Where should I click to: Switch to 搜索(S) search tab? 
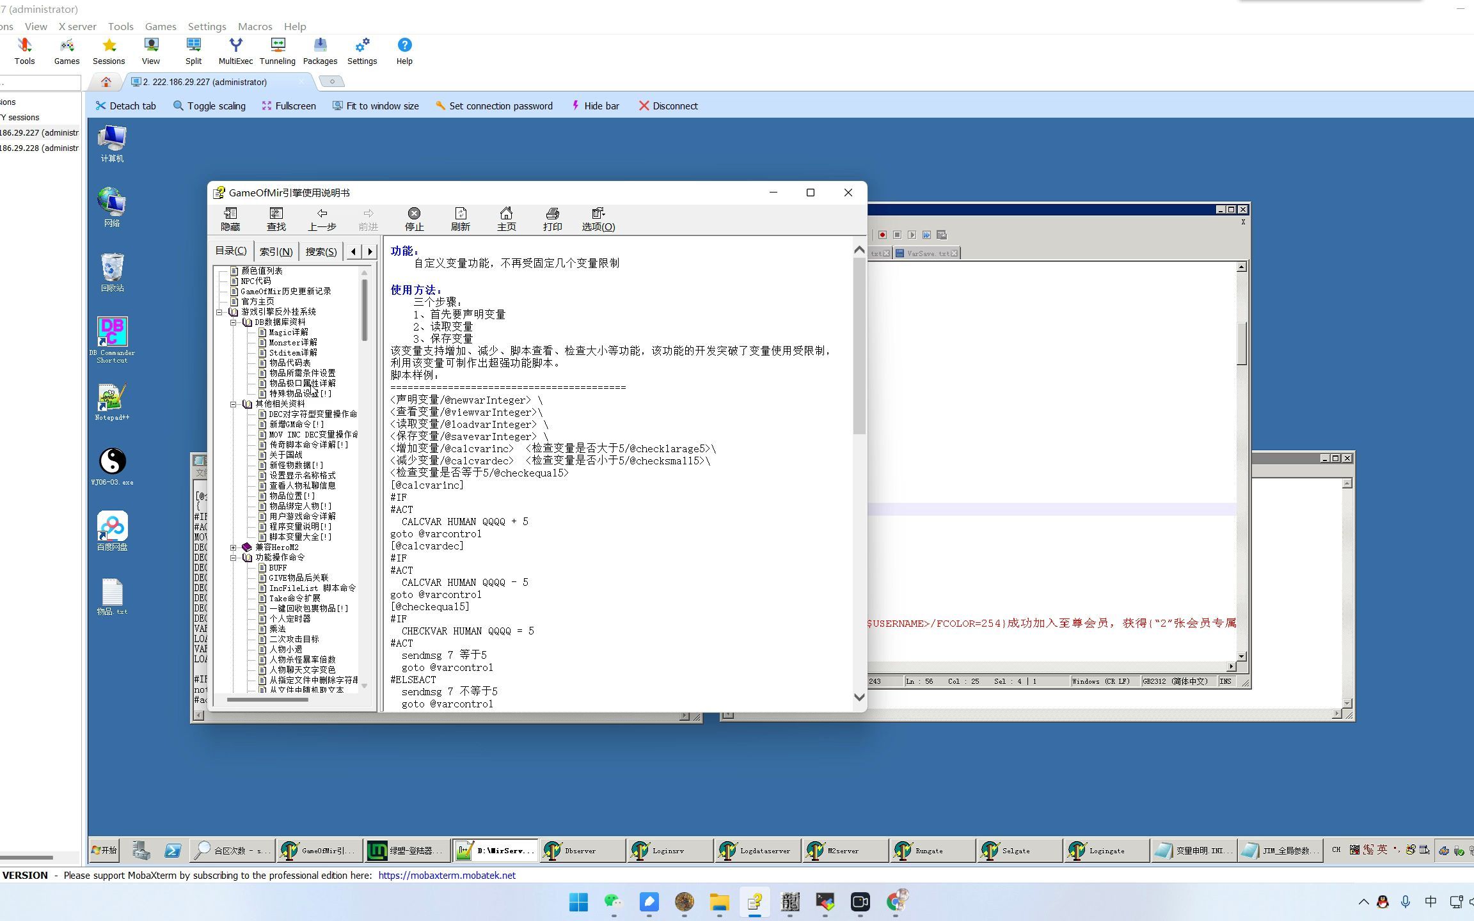click(x=321, y=252)
